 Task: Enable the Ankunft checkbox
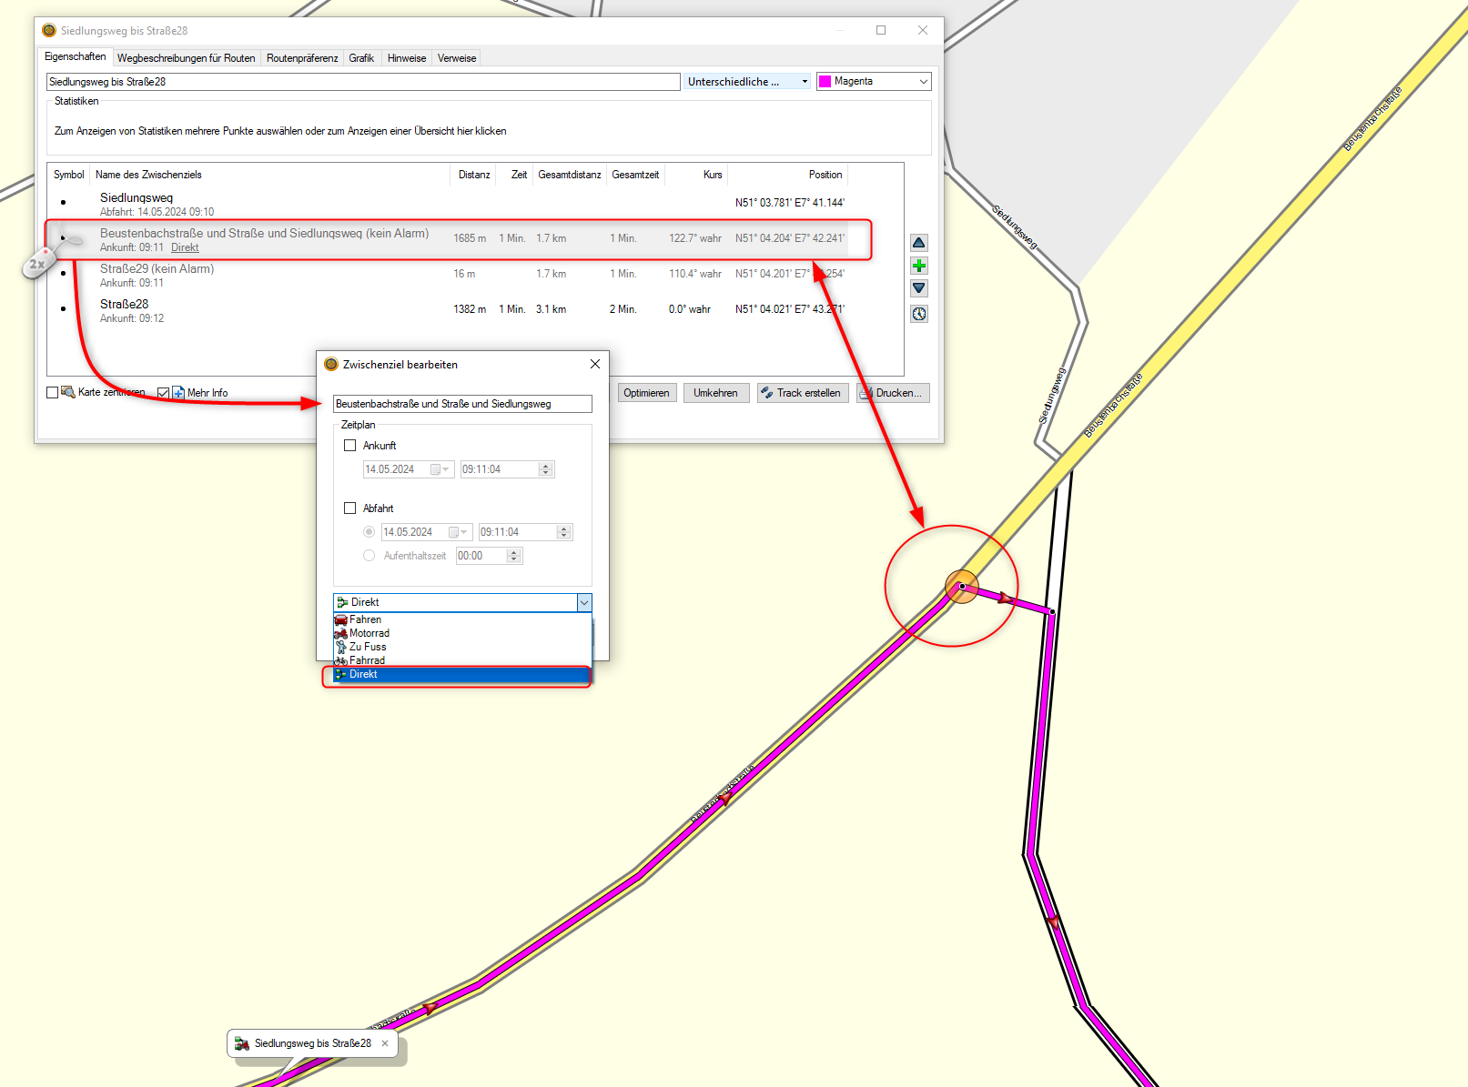pos(350,446)
